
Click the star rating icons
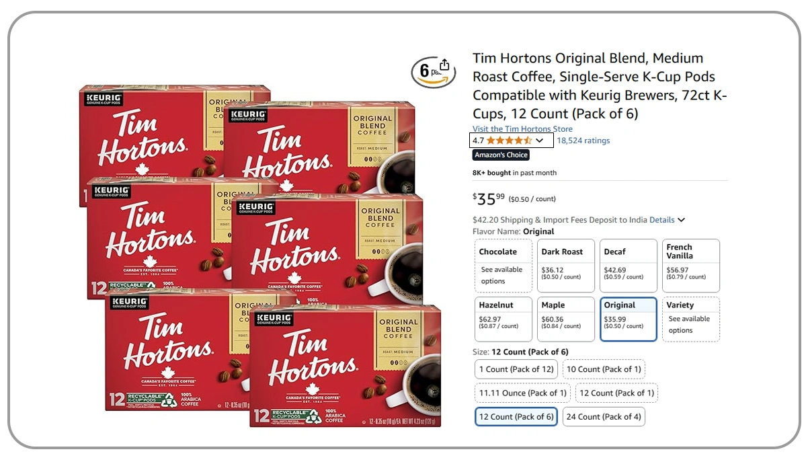point(509,141)
